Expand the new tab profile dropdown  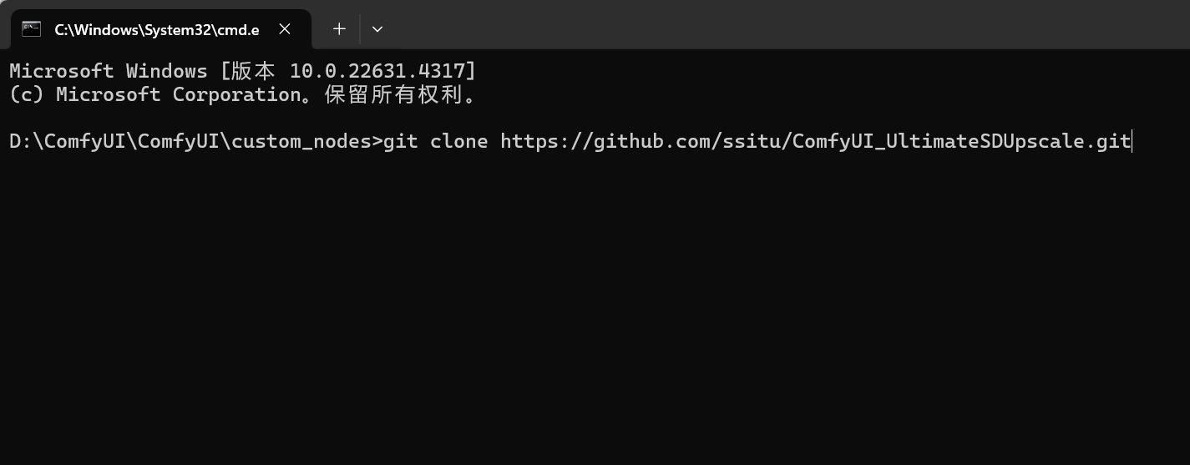pyautogui.click(x=377, y=29)
